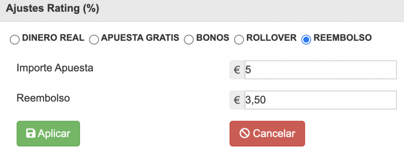The width and height of the screenshot is (404, 151).
Task: Dismiss with the red Cancelar button
Action: point(267,134)
